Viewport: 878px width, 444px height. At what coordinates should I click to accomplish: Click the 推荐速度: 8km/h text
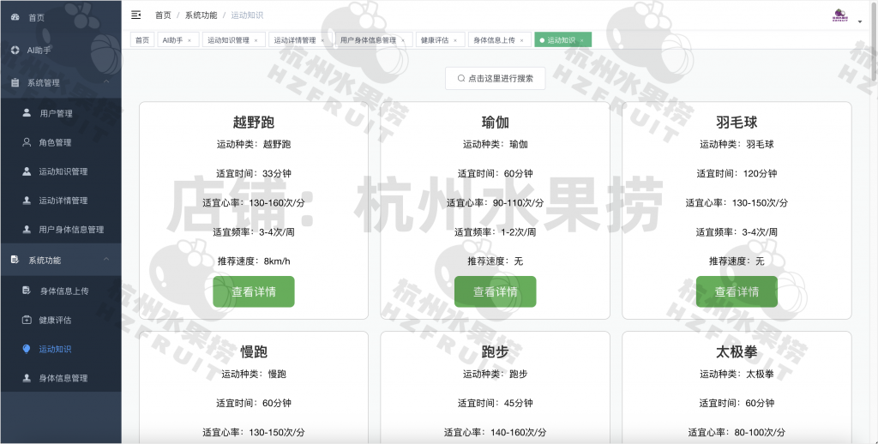254,261
